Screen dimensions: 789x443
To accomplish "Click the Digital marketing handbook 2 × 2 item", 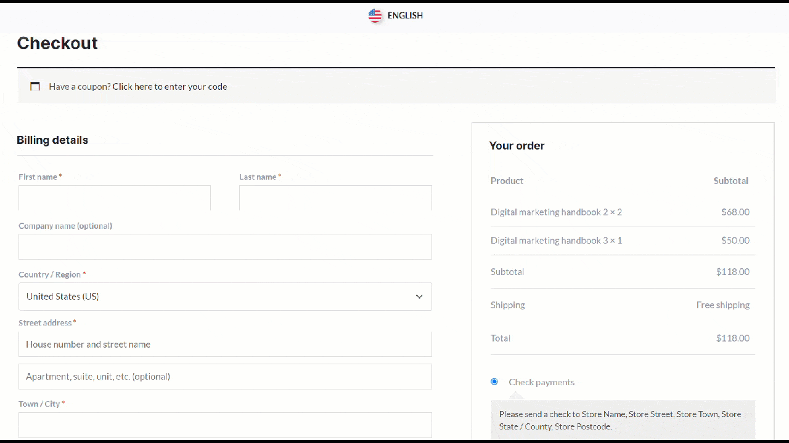I will 556,212.
